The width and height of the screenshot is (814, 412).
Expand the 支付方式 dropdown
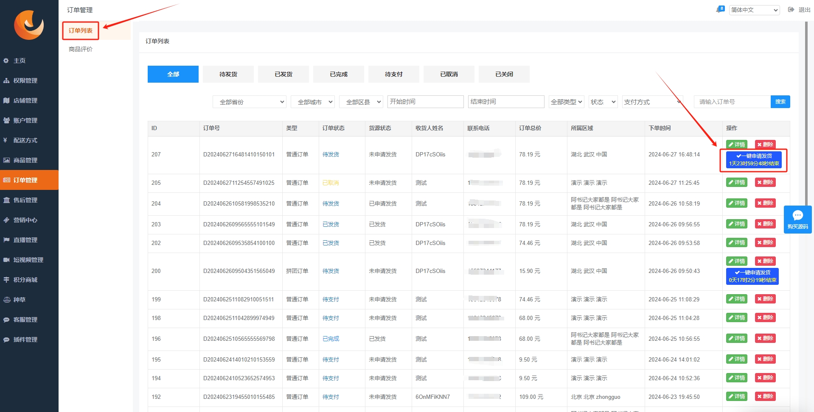pos(653,102)
